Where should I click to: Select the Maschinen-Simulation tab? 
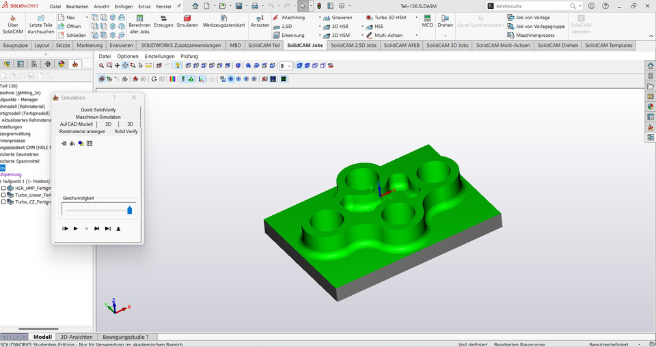click(x=98, y=117)
